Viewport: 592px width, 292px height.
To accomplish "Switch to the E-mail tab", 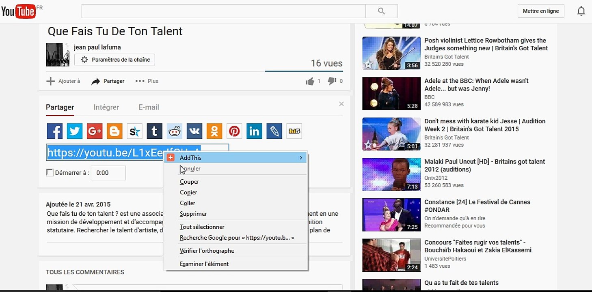I will (149, 107).
